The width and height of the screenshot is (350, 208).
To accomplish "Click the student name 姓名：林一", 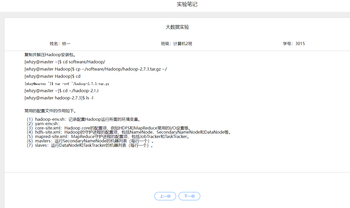I will click(60, 44).
